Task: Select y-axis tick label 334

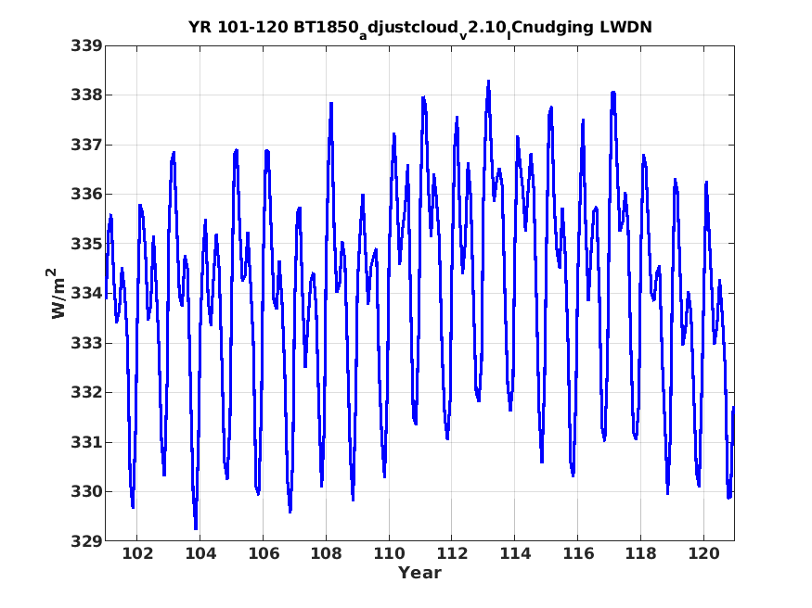Action: (x=86, y=293)
